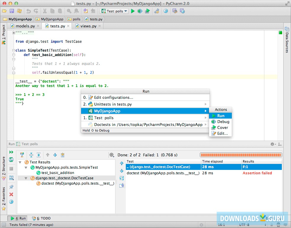Open Find with the magnifier icon
291x228 pixels.
click(x=69, y=11)
